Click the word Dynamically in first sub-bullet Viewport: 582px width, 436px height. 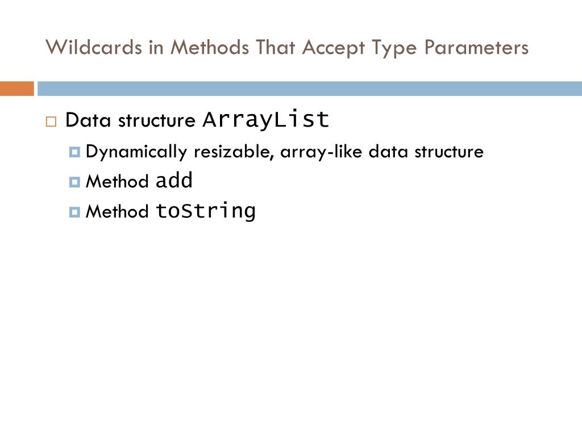click(136, 152)
